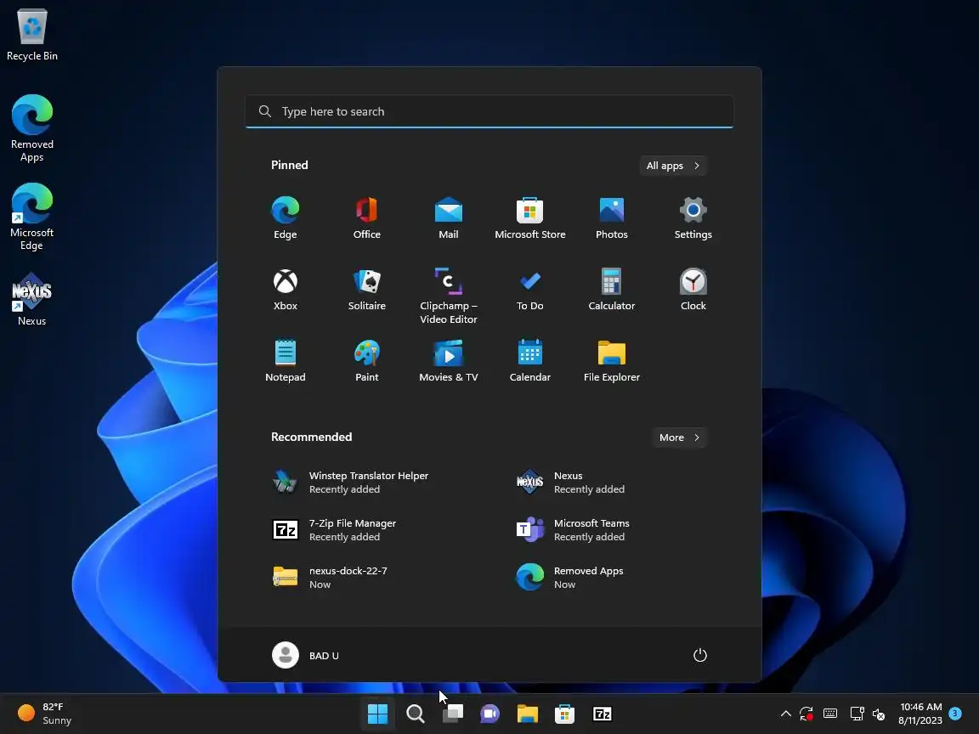
Task: Open Chat from the taskbar
Action: coord(490,714)
